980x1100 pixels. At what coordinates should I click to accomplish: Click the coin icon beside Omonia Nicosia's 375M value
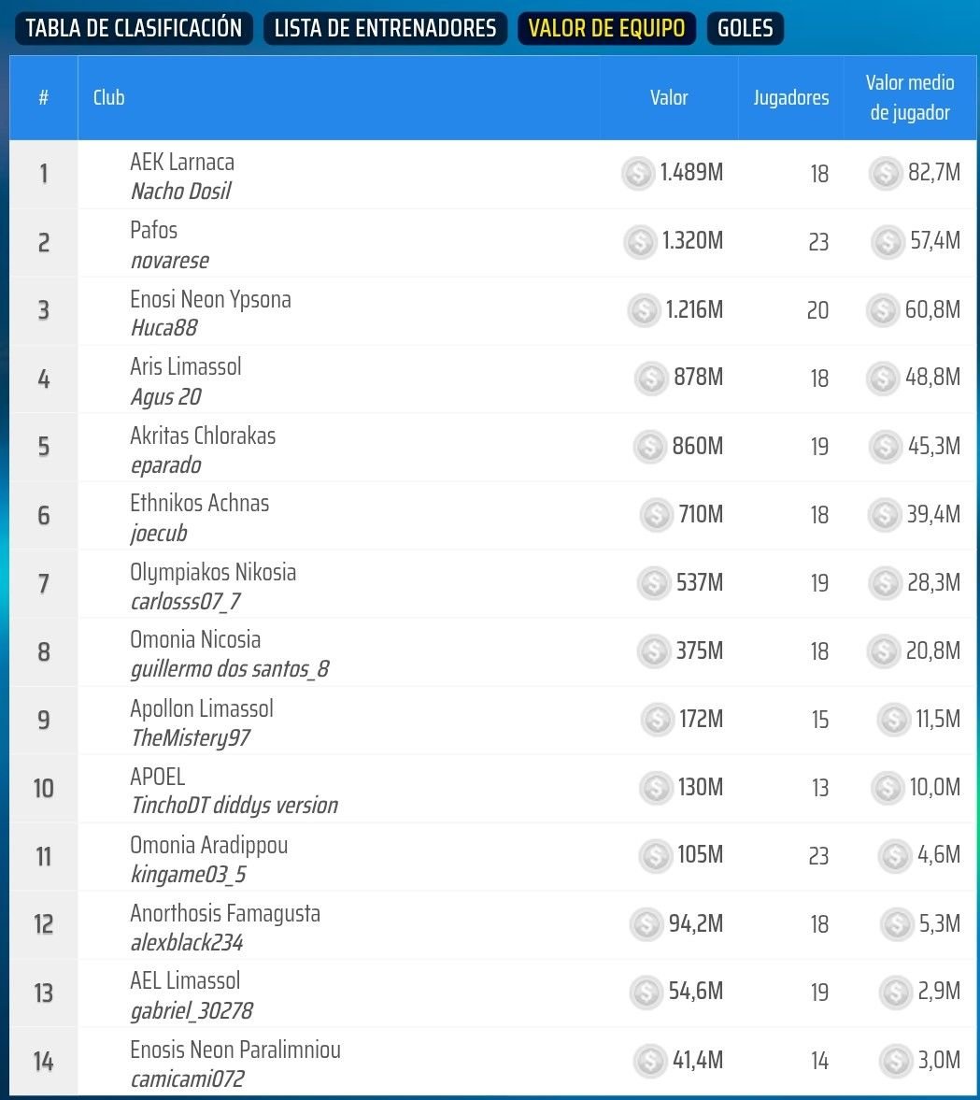654,650
